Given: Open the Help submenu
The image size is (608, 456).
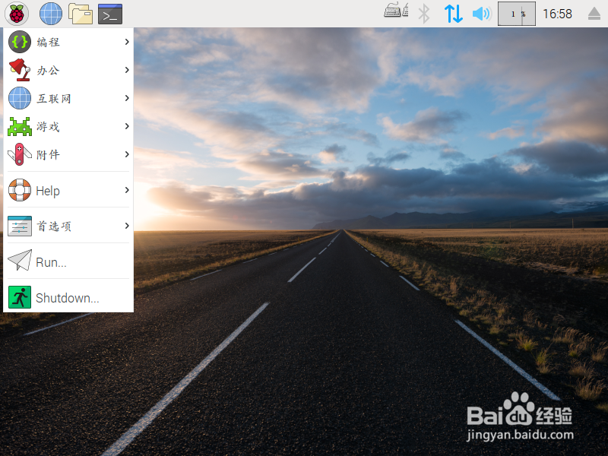Looking at the screenshot, I should [x=68, y=190].
